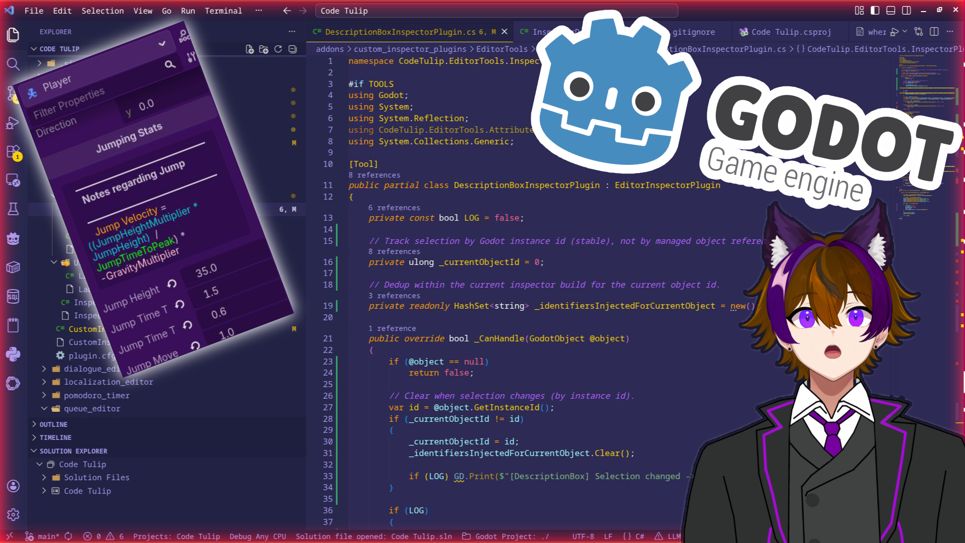Click the Customize Layout icon

[x=859, y=11]
